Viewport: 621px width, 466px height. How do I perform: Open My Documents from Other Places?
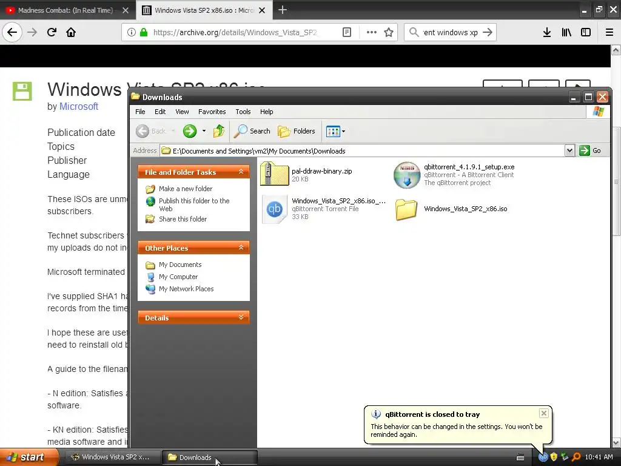(180, 265)
